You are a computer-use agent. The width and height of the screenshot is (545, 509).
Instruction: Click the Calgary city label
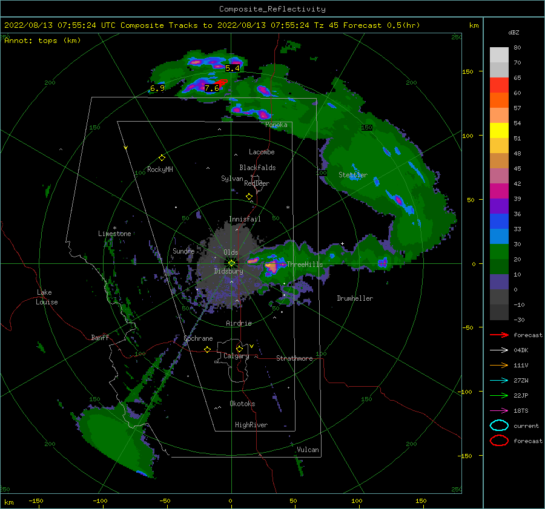click(x=236, y=356)
